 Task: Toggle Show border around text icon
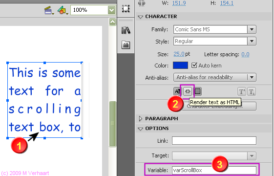pos(198,91)
